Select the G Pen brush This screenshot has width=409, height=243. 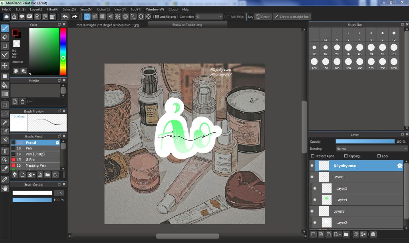coord(36,160)
